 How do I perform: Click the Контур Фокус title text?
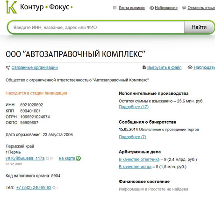pos(45,7)
